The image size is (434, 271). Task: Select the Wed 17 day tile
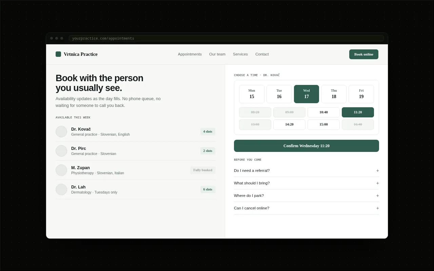click(307, 94)
